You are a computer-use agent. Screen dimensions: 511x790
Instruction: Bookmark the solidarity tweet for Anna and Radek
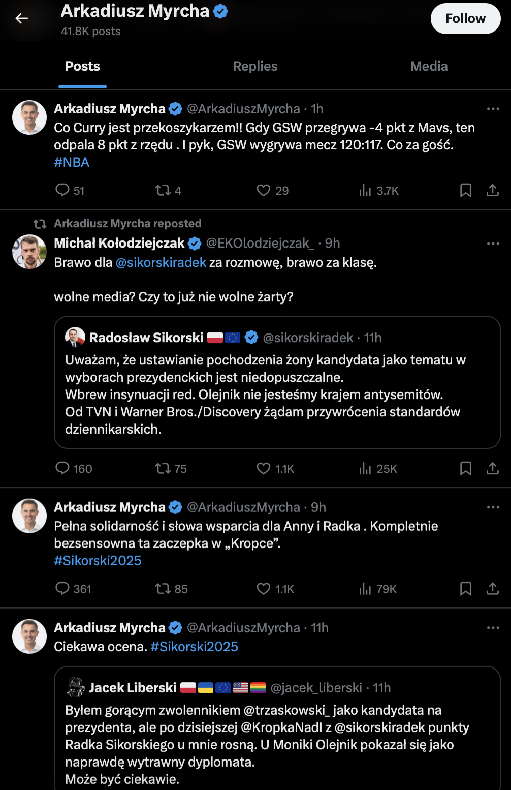(x=466, y=589)
